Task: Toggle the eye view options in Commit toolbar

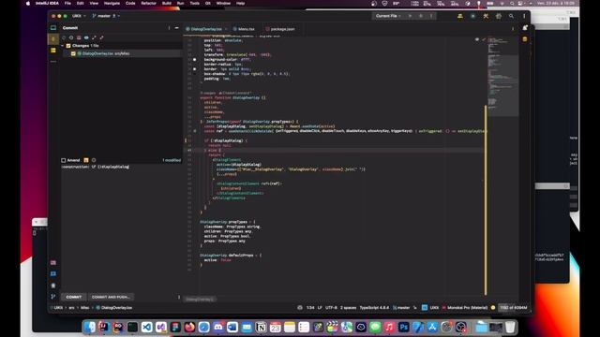Action: [x=86, y=37]
